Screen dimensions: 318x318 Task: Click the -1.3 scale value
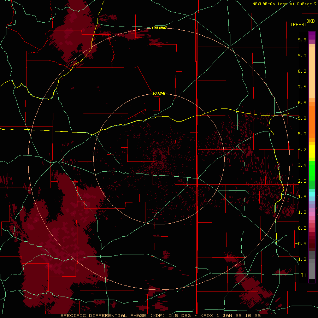tap(301, 259)
